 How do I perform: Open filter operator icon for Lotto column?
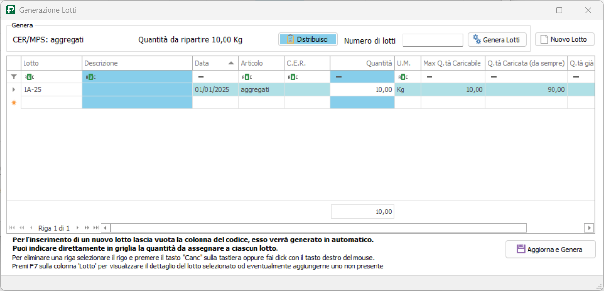pos(29,77)
